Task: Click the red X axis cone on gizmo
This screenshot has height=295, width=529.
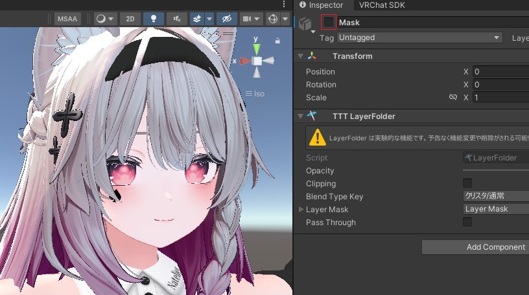Action: [x=245, y=61]
